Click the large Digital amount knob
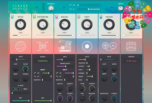Screen dimensions: 152x103 click(65, 24)
